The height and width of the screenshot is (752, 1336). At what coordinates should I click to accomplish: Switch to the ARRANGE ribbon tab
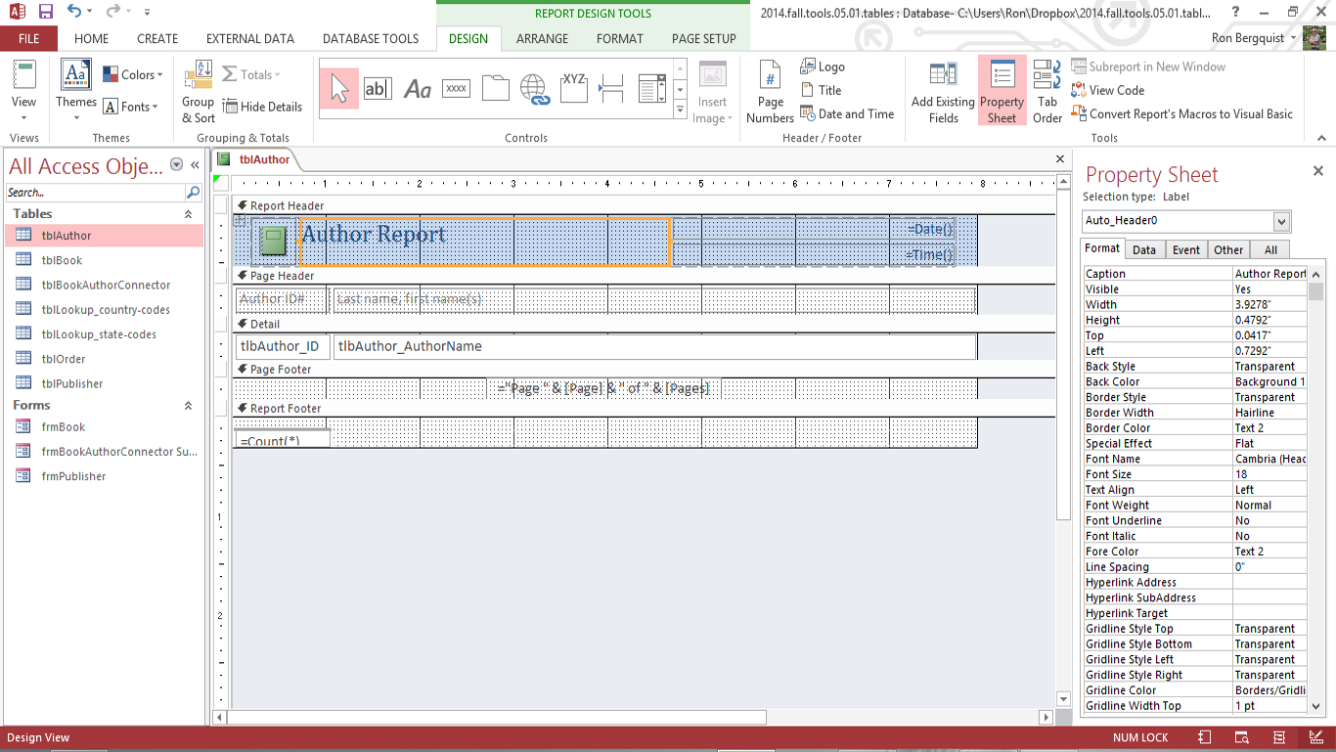(542, 39)
